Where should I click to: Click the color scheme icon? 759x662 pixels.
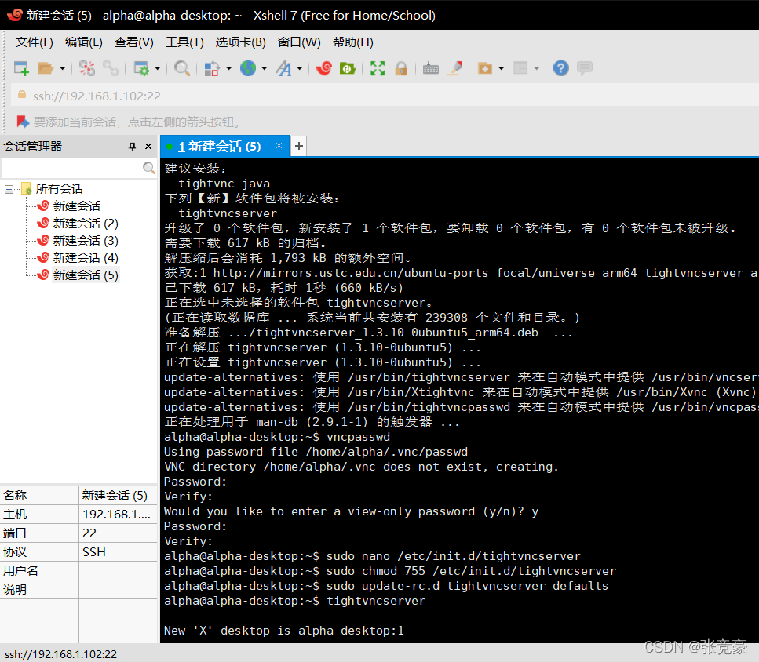212,68
